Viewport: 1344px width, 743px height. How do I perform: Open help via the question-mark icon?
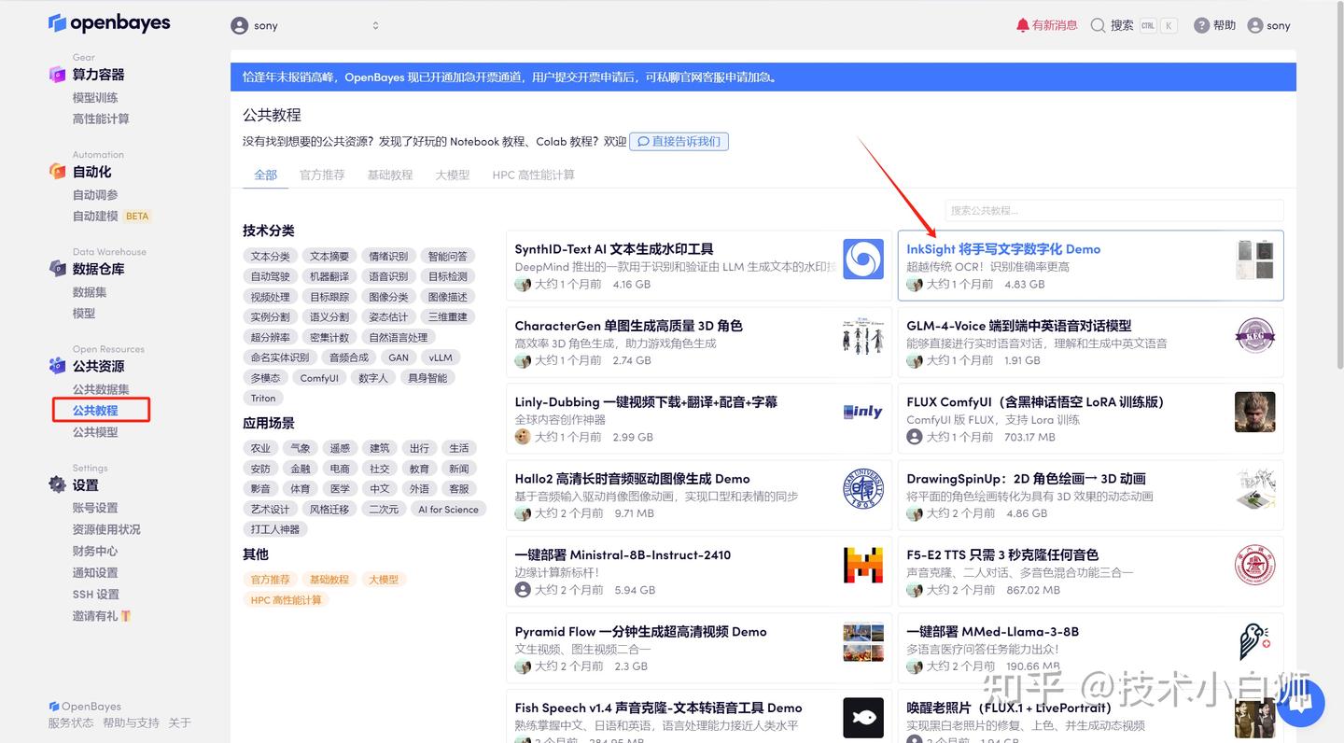click(1201, 25)
